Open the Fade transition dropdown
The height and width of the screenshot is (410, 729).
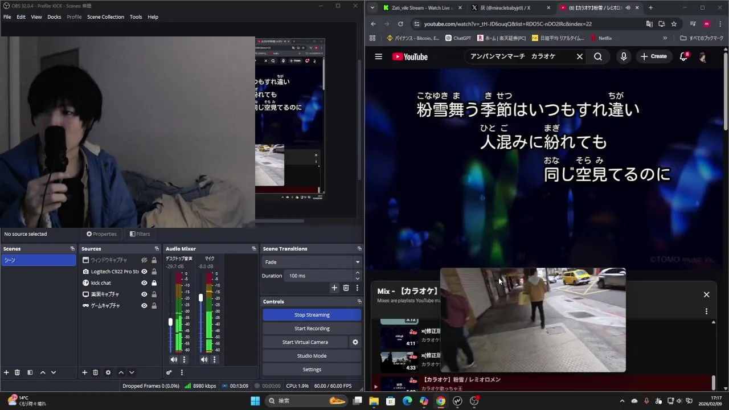(x=312, y=262)
